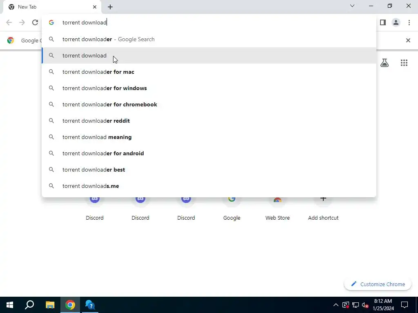Click the Google G icon in the address bar
Screen dimensions: 418x313
[x=51, y=22]
